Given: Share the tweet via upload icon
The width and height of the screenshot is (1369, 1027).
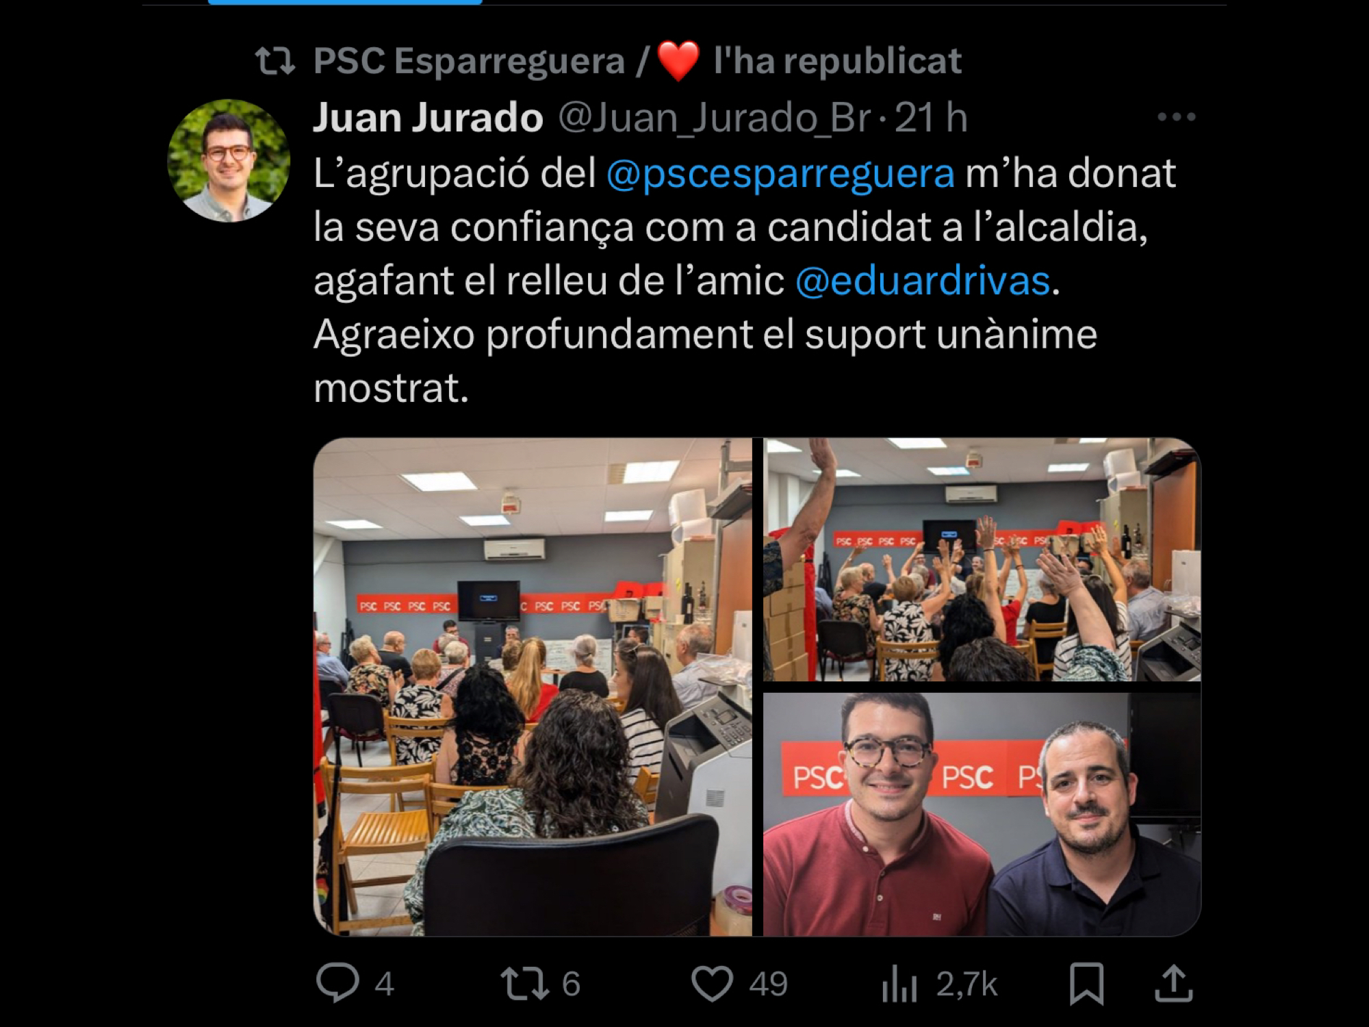Looking at the screenshot, I should pyautogui.click(x=1173, y=984).
